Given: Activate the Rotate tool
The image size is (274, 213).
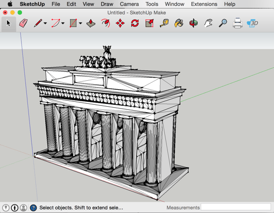Looking at the screenshot, I should pos(135,23).
